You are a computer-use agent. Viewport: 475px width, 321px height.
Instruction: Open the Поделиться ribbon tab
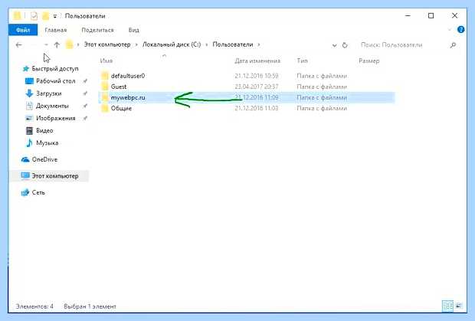pos(97,30)
